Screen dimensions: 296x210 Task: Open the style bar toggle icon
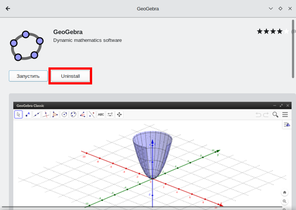click(x=287, y=125)
